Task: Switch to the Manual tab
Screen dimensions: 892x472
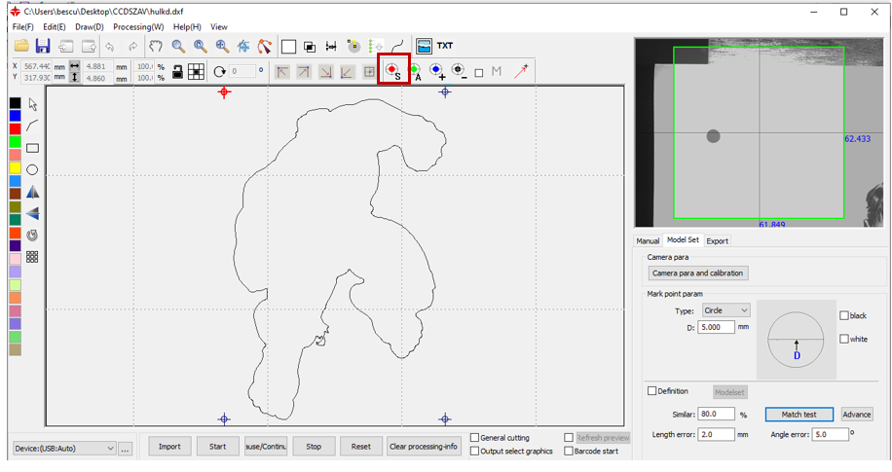Action: [x=648, y=241]
